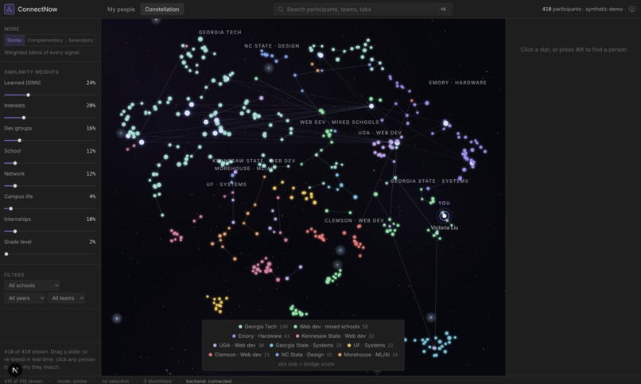Viewport: 641px width, 384px height.
Task: Click the backend: connected status text
Action: [x=208, y=381]
